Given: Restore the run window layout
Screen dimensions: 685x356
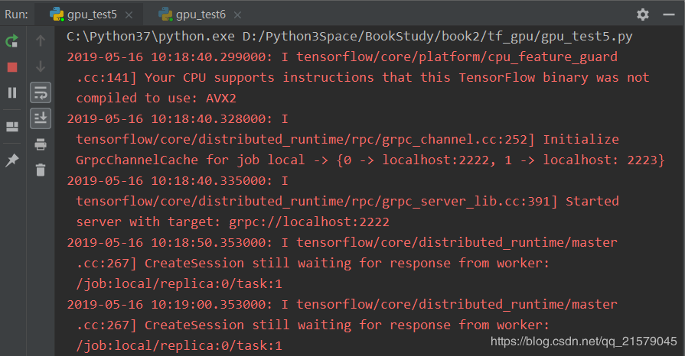Looking at the screenshot, I should [12, 127].
